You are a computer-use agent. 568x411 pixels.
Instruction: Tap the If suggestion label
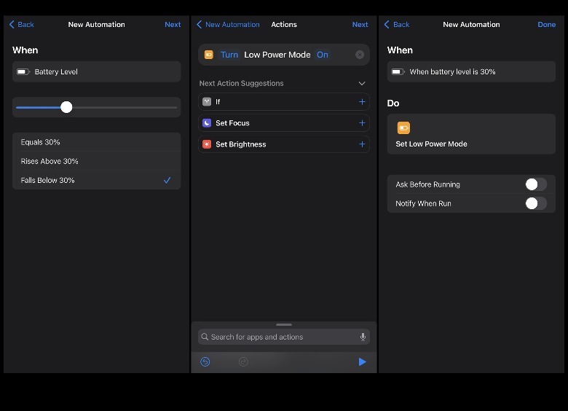pos(218,102)
